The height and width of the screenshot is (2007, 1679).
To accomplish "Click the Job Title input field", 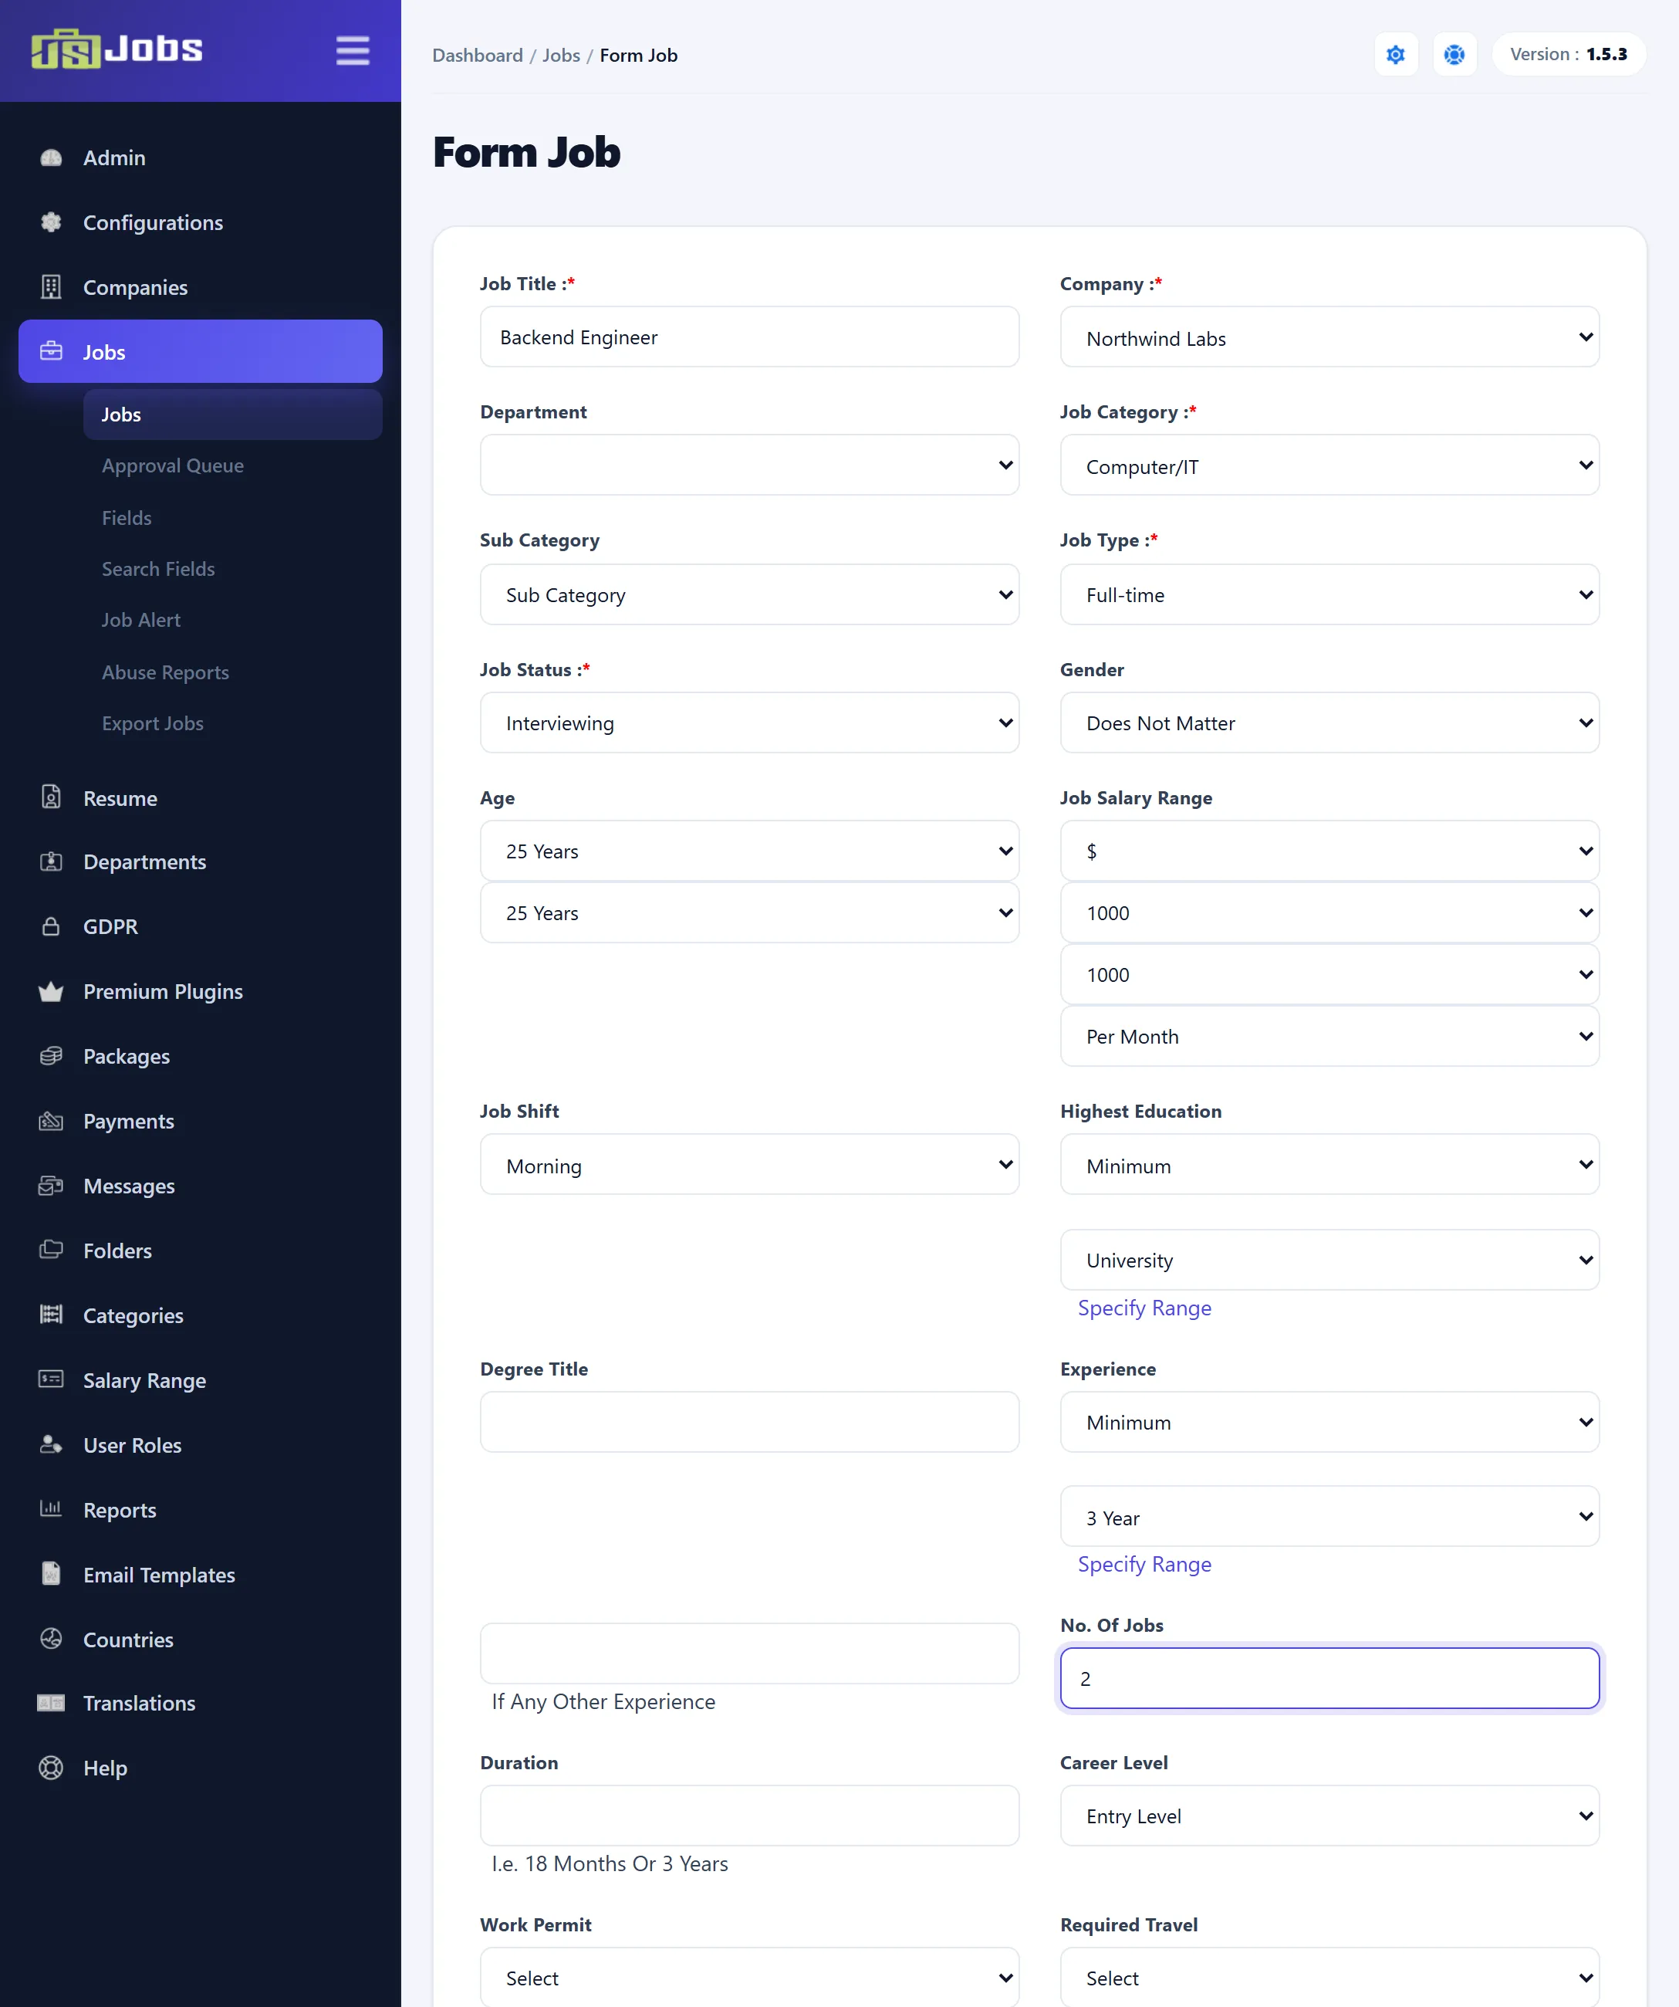I will click(750, 337).
